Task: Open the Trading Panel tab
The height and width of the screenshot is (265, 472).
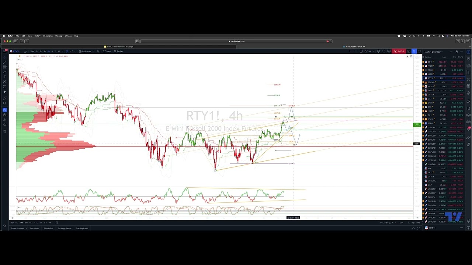Action: pos(82,228)
